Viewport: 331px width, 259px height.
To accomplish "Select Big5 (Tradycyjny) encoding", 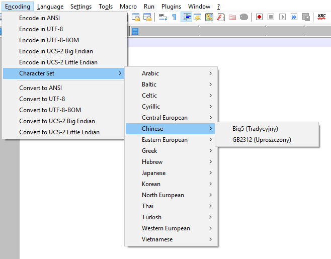I will (267, 129).
